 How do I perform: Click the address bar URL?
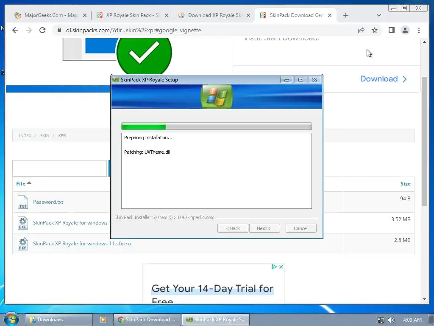[x=134, y=30]
